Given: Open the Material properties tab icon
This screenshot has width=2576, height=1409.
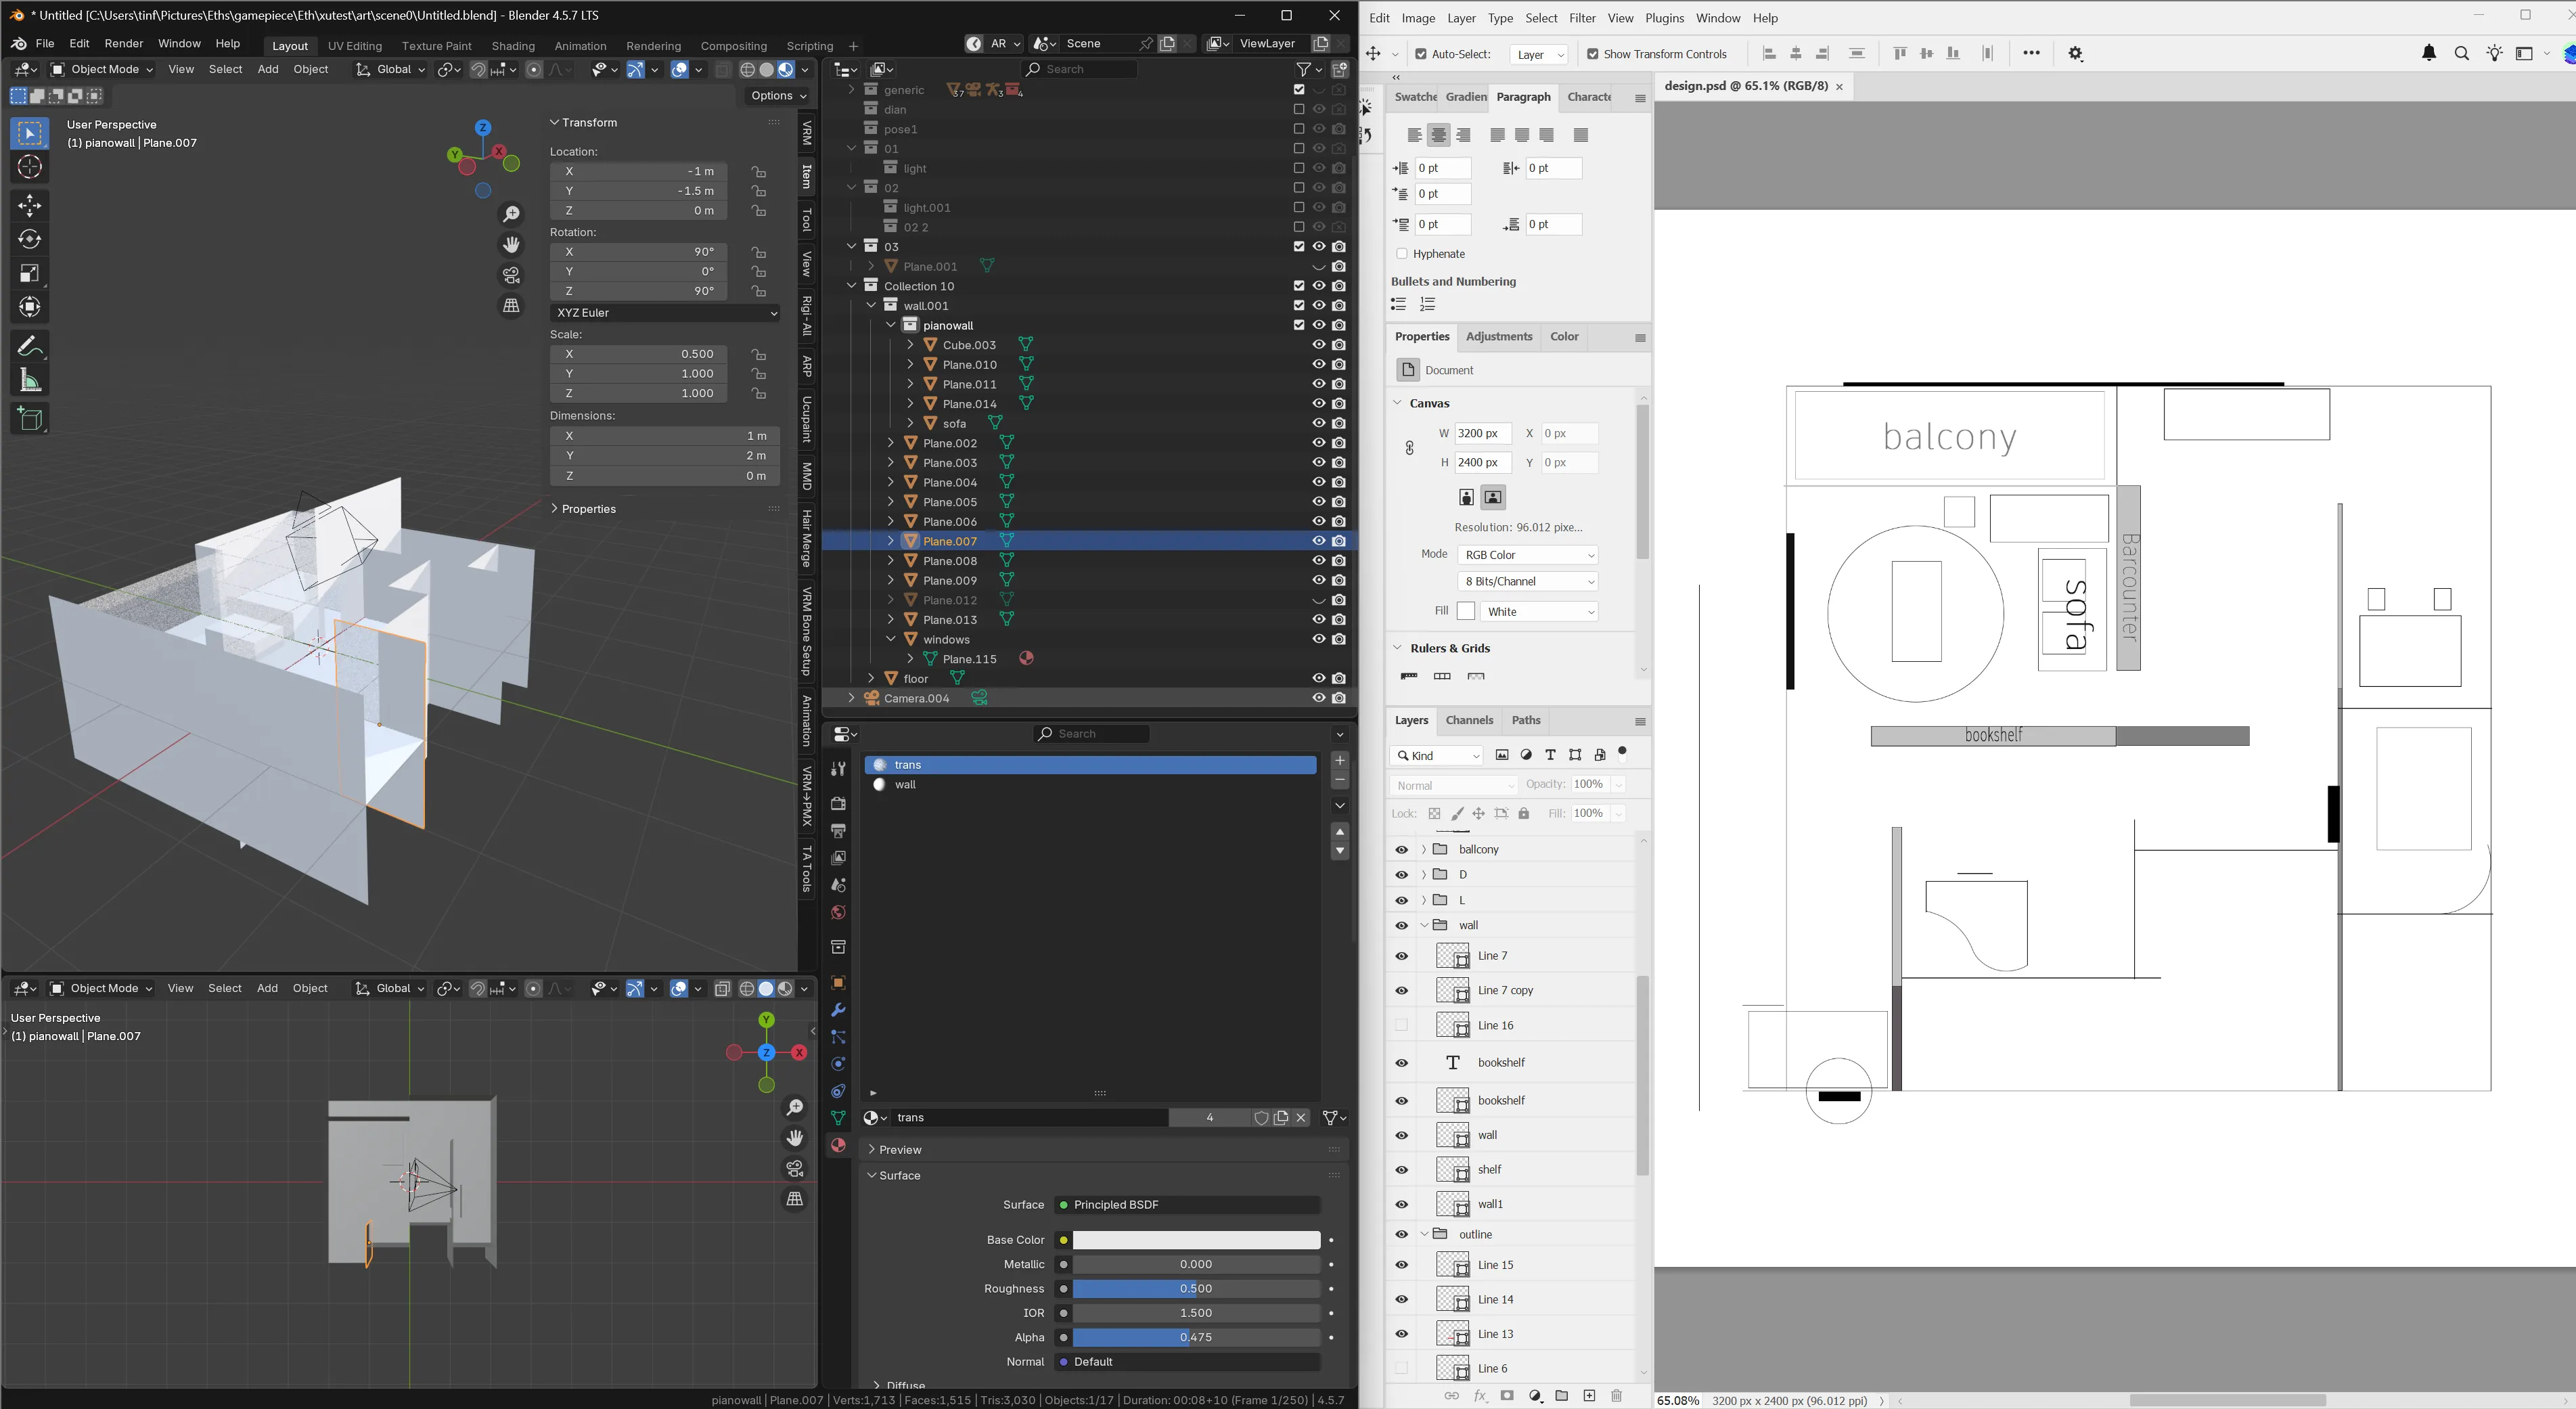Looking at the screenshot, I should 838,1145.
